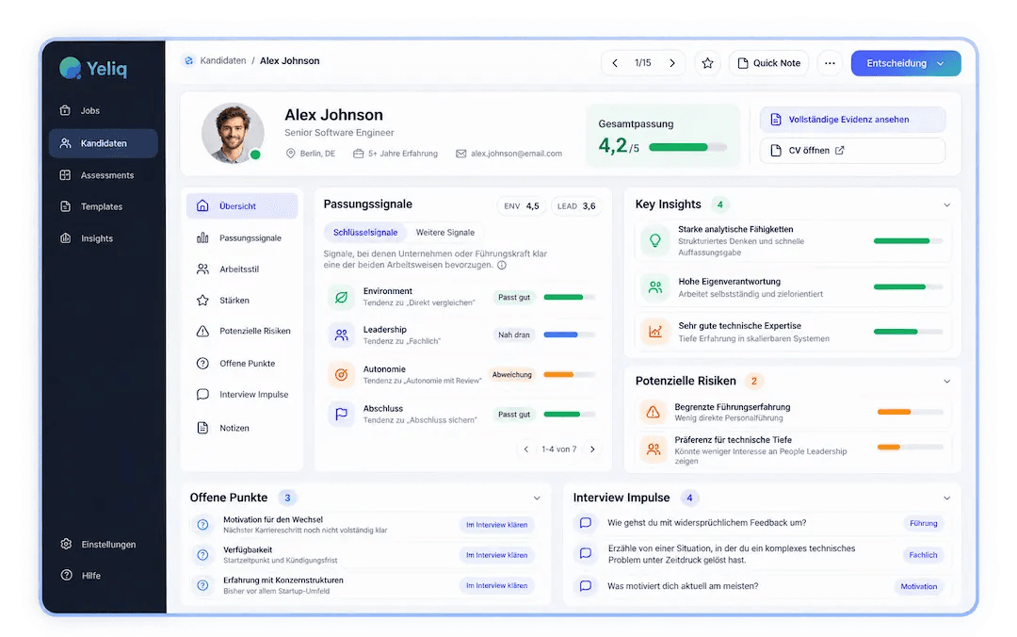Open Insights in the sidebar
The image size is (1017, 637).
tap(104, 238)
